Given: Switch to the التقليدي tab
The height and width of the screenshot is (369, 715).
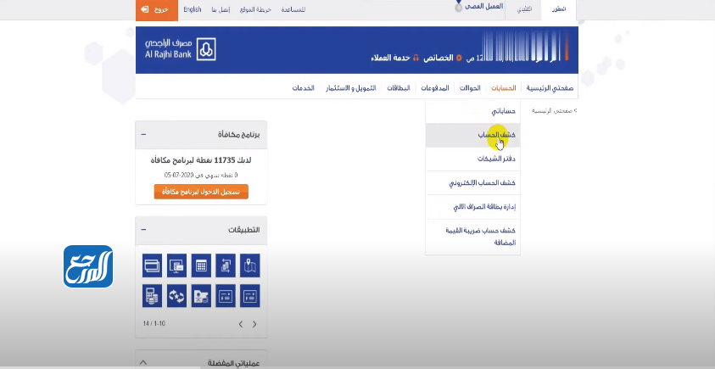Looking at the screenshot, I should pyautogui.click(x=523, y=9).
